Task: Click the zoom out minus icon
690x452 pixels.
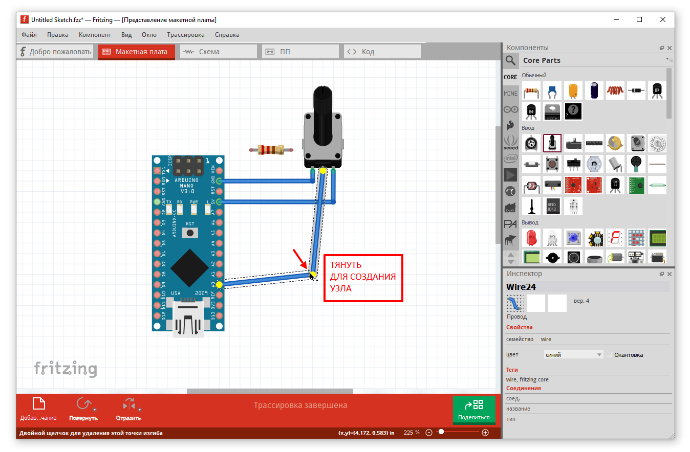Action: pos(429,433)
